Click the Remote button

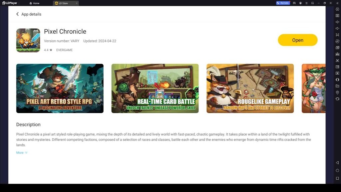(x=283, y=3)
